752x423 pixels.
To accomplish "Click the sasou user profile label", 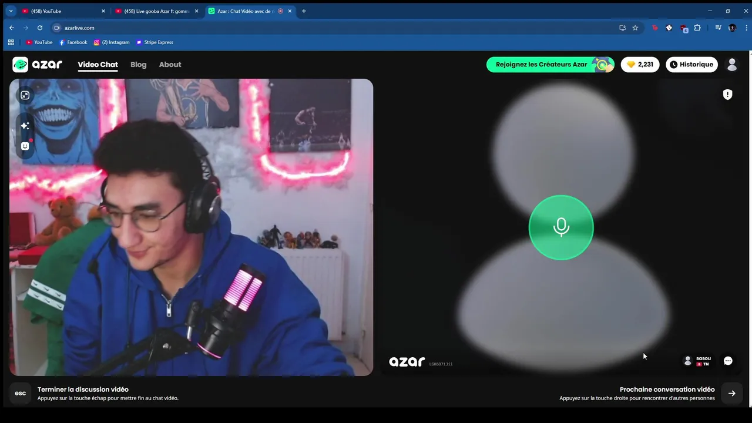I will [x=697, y=361].
